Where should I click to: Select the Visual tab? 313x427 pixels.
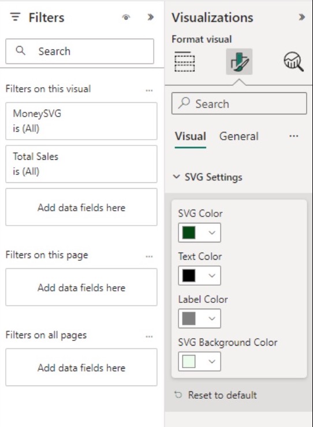coord(191,136)
